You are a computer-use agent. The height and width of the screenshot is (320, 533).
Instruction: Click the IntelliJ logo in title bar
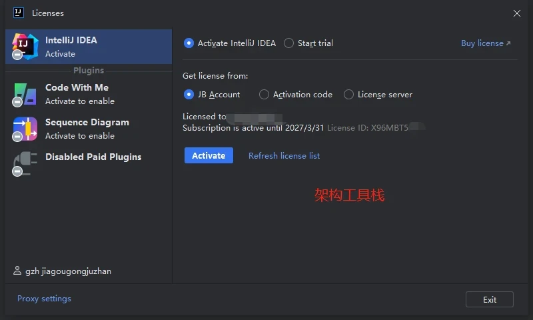[x=19, y=13]
